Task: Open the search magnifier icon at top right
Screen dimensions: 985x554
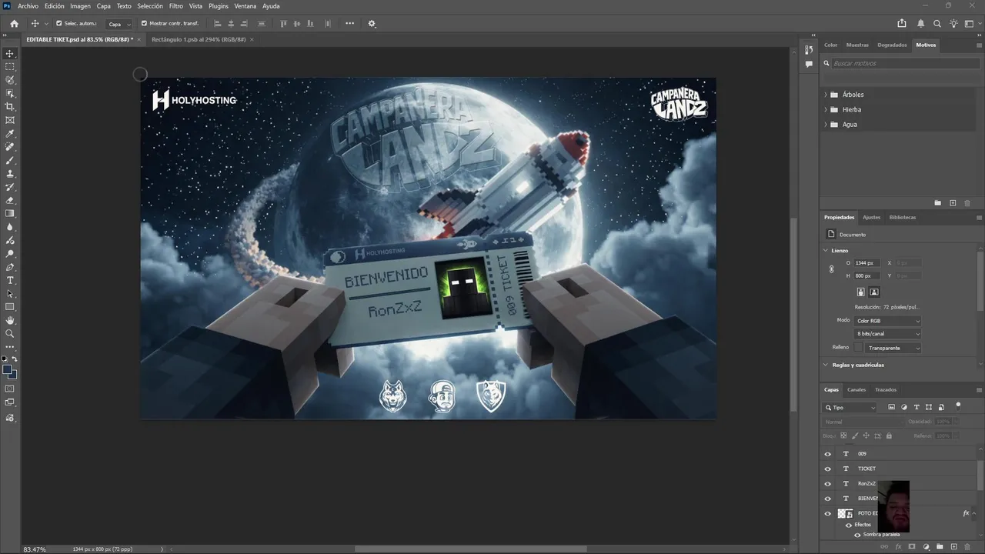Action: pos(937,24)
